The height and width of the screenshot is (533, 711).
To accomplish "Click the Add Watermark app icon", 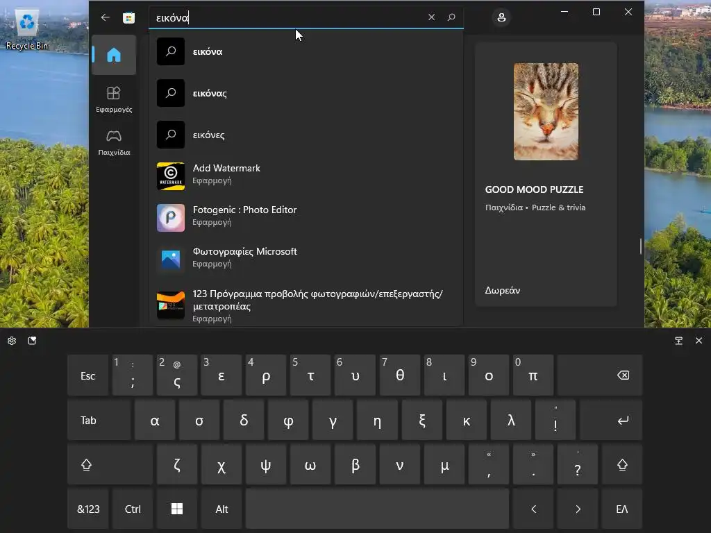I will [171, 176].
